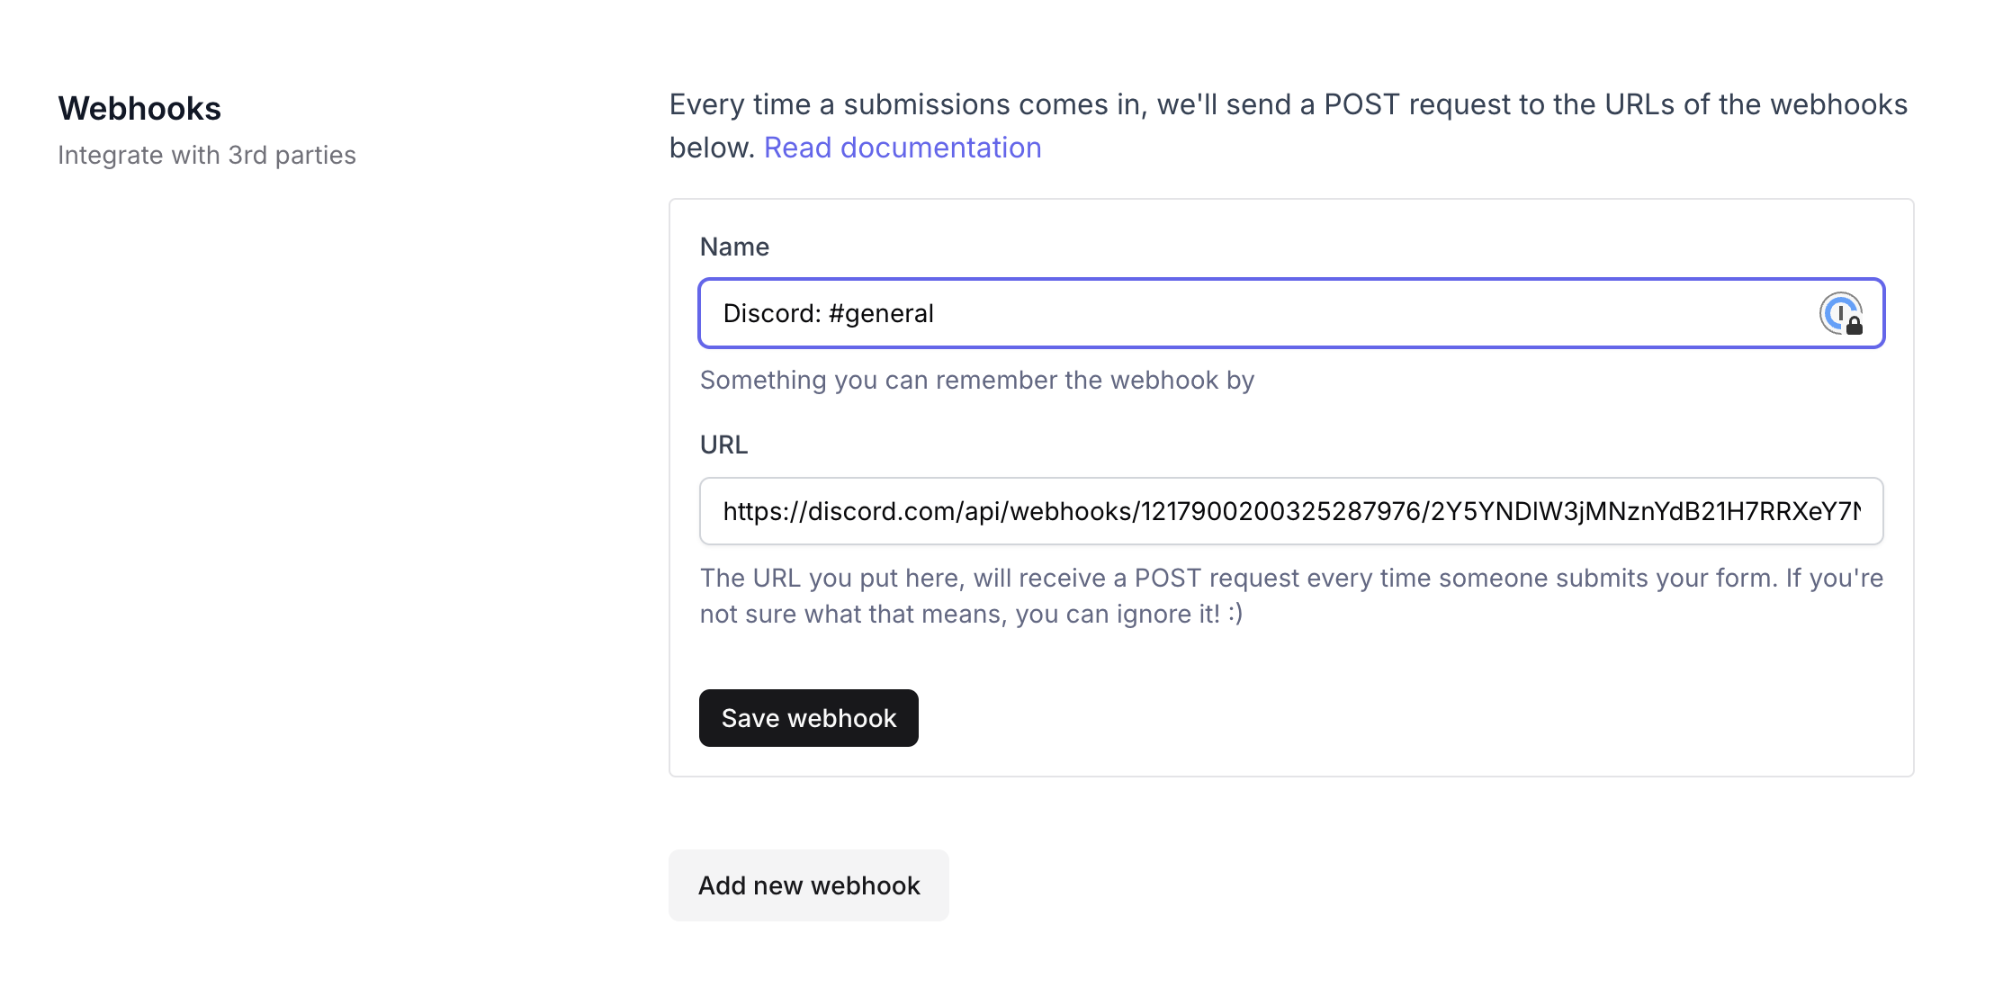Select the URL label above the address field
Viewport: 2012px width, 988px height.
723,444
